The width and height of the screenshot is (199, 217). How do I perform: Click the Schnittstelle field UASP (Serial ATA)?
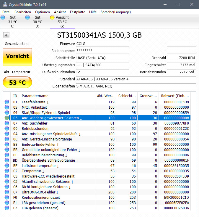102,58
